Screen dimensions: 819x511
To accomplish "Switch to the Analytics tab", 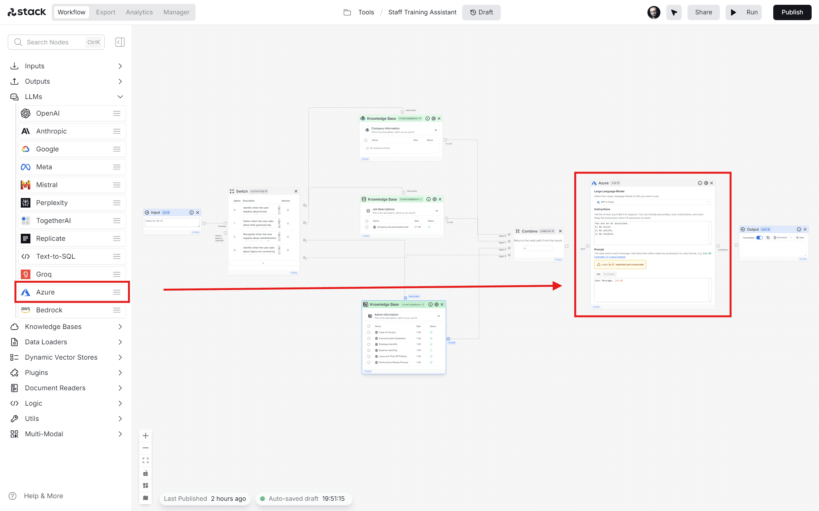I will pos(139,12).
